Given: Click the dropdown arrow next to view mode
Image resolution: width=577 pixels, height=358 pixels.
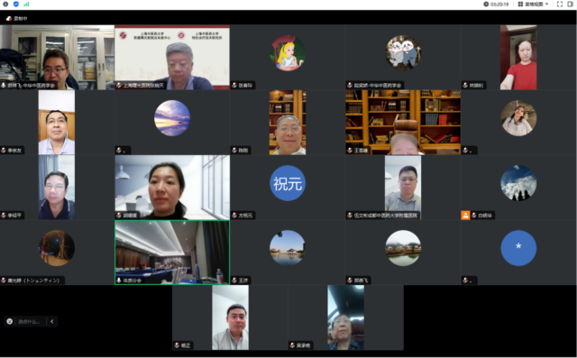Looking at the screenshot, I should (546, 4).
